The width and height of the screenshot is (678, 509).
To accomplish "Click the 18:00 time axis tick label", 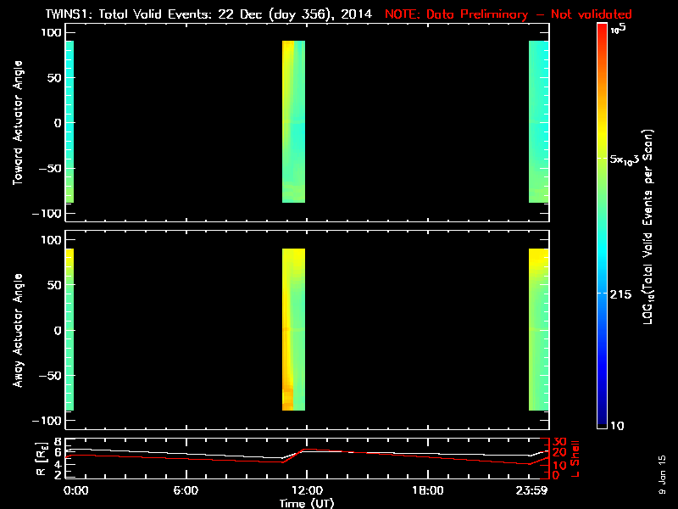I will point(427,490).
